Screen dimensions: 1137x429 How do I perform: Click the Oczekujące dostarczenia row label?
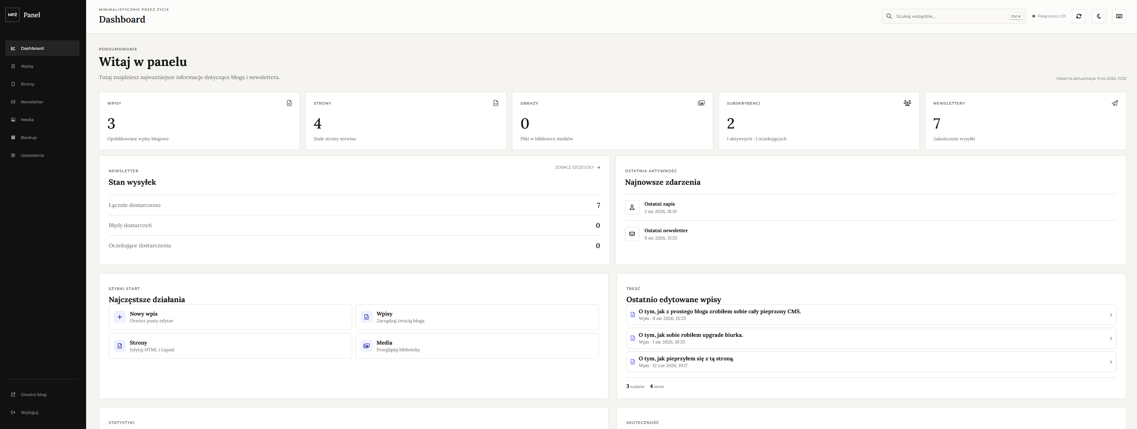[140, 245]
